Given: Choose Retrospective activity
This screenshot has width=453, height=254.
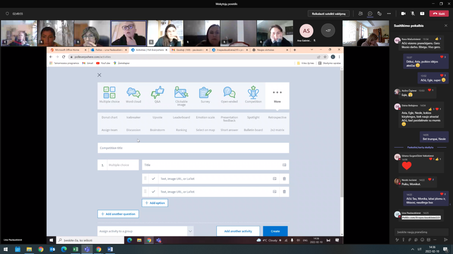Looking at the screenshot, I should [x=277, y=117].
